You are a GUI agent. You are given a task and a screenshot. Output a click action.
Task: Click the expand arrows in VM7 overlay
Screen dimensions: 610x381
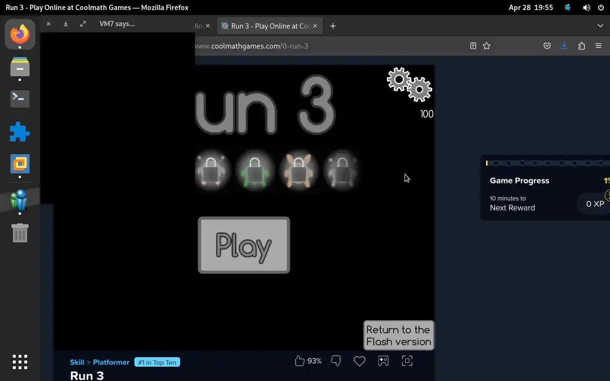[x=83, y=24]
